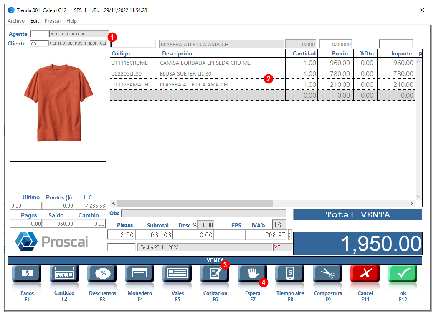Screen dimensions: 436x315
Task: Confirm sale with green ok checkmark
Action: [x=403, y=274]
